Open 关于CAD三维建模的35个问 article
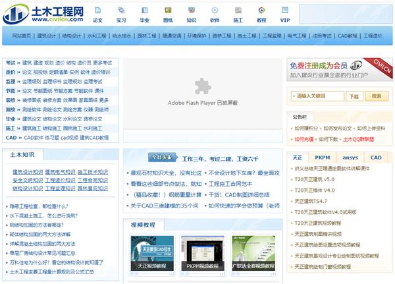This screenshot has height=284, width=395. [x=164, y=206]
